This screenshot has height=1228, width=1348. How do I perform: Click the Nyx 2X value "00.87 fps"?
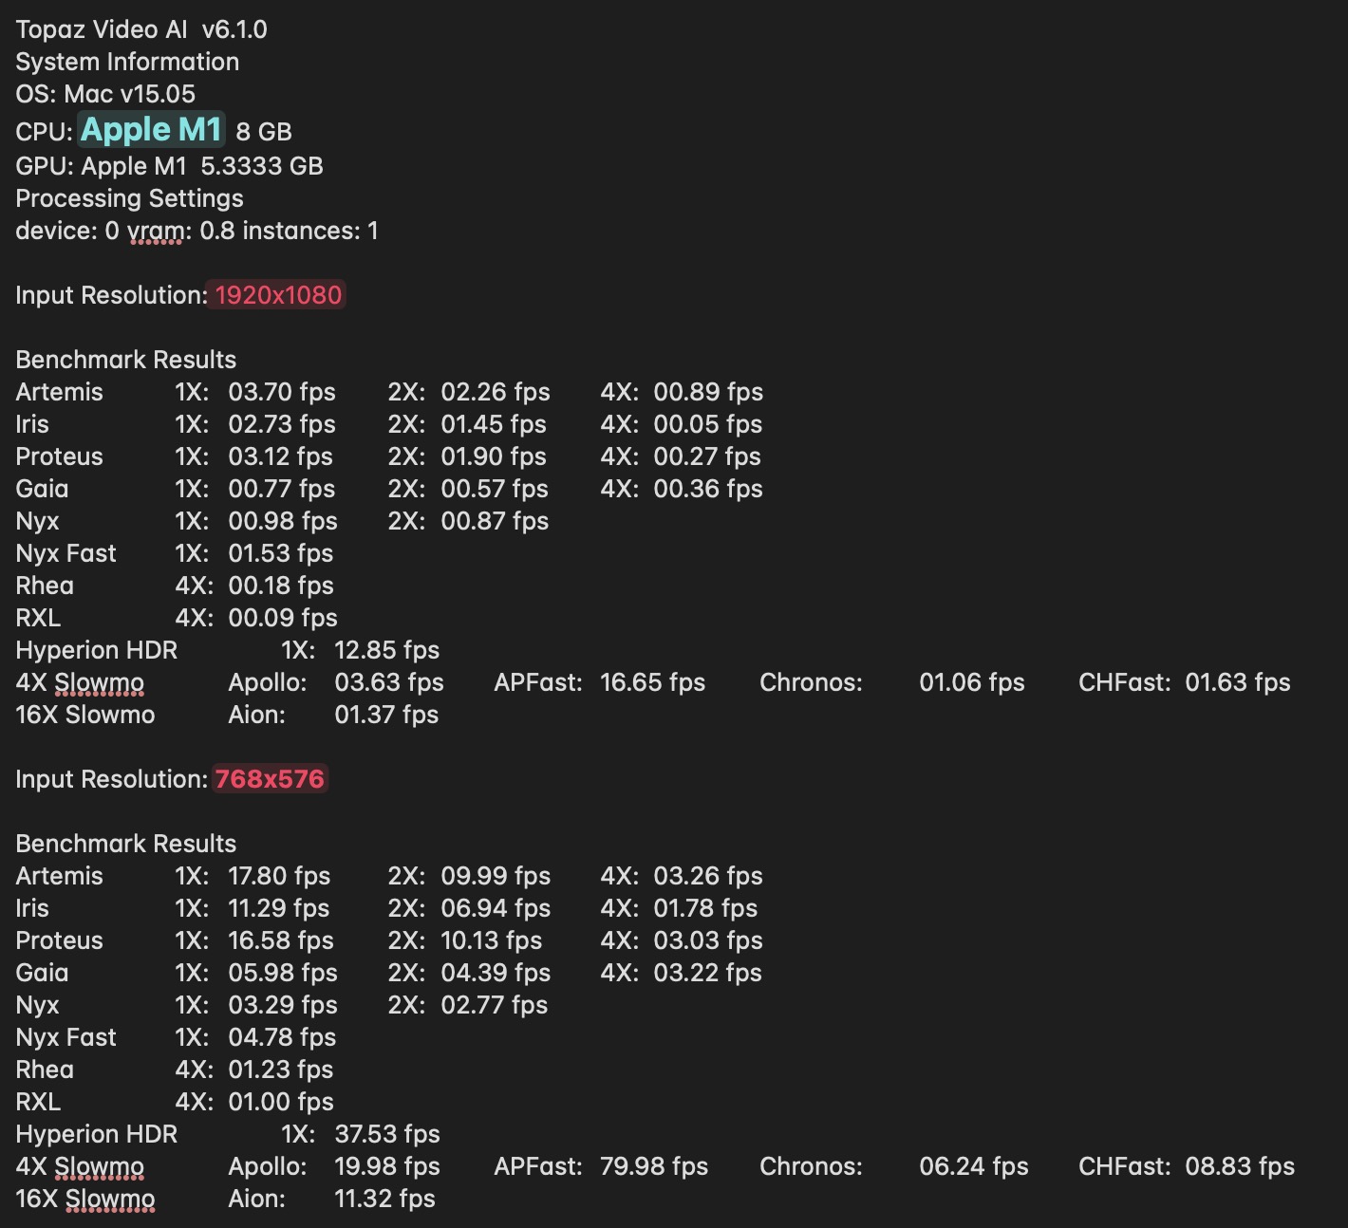[x=495, y=521]
